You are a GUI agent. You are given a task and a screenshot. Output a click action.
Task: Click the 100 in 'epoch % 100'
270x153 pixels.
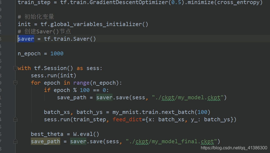point(85,90)
